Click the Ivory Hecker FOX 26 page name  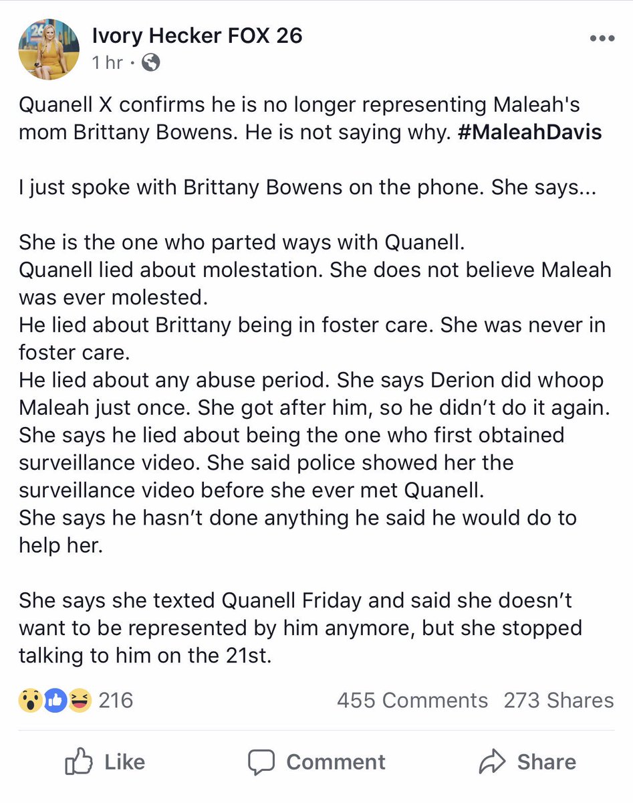(196, 36)
